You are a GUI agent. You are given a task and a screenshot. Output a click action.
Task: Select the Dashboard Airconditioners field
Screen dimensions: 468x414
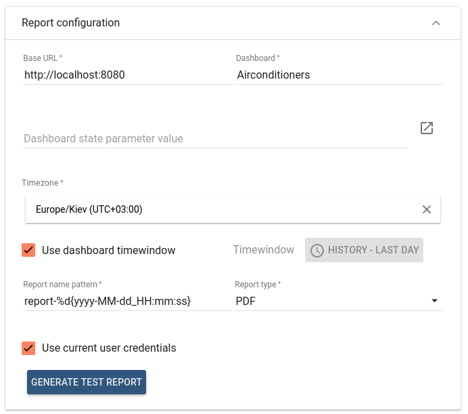pyautogui.click(x=339, y=75)
